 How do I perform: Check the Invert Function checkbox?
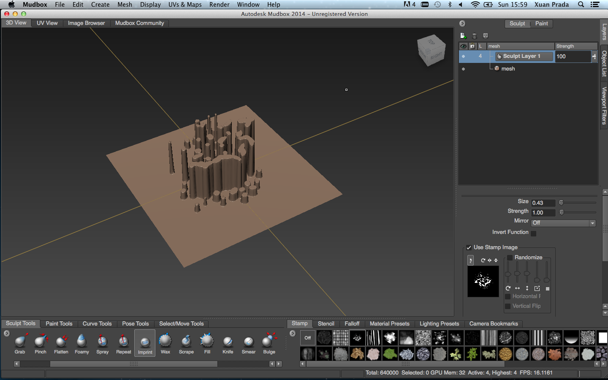[x=534, y=233]
